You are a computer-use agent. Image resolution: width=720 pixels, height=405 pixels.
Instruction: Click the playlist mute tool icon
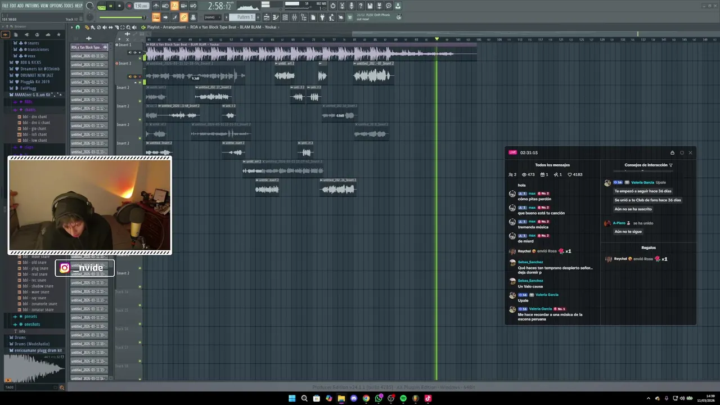click(105, 27)
